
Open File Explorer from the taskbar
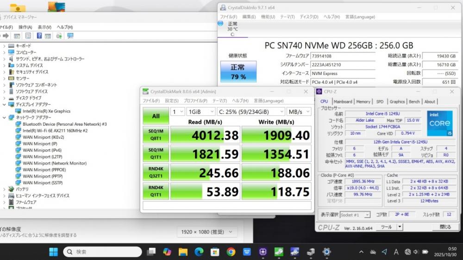click(x=183, y=252)
